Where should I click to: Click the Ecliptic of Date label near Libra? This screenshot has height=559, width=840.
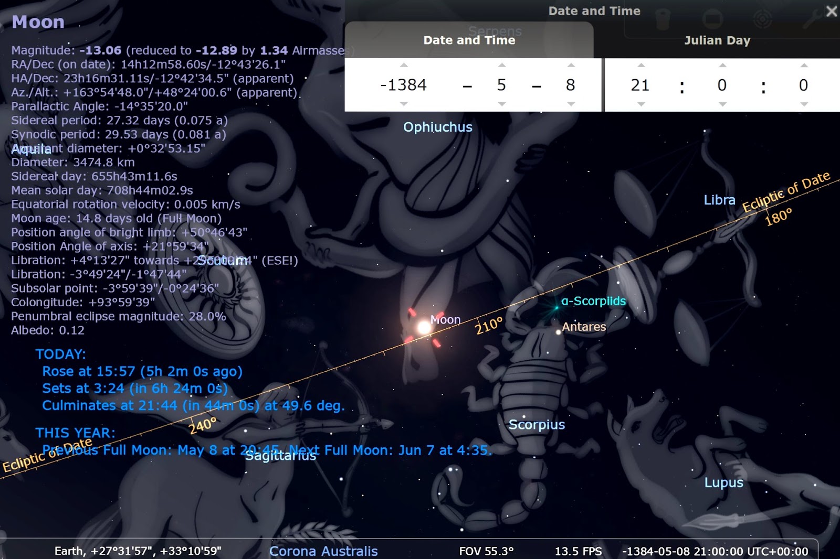tap(786, 191)
